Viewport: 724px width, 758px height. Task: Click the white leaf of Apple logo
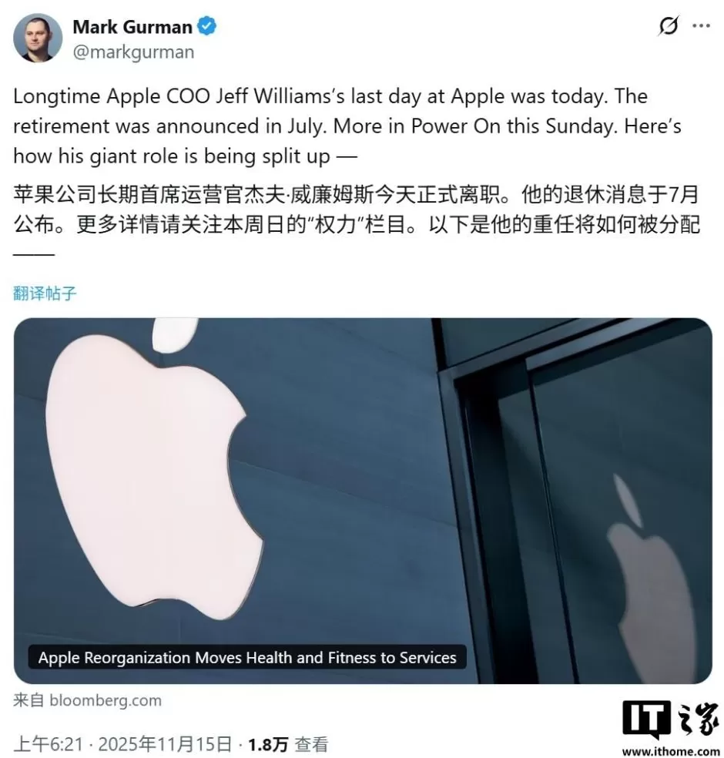(175, 334)
